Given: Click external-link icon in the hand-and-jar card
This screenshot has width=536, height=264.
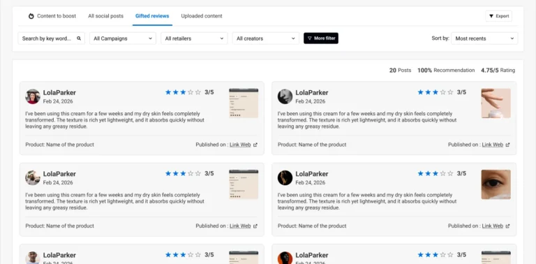Looking at the screenshot, I should (507, 145).
